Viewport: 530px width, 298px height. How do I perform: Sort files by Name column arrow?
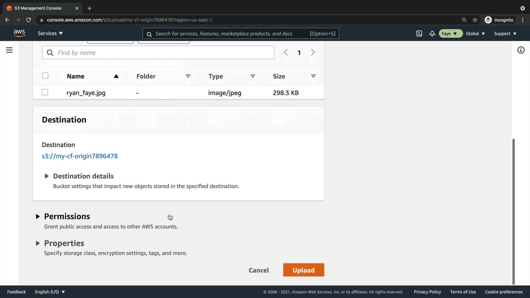116,76
